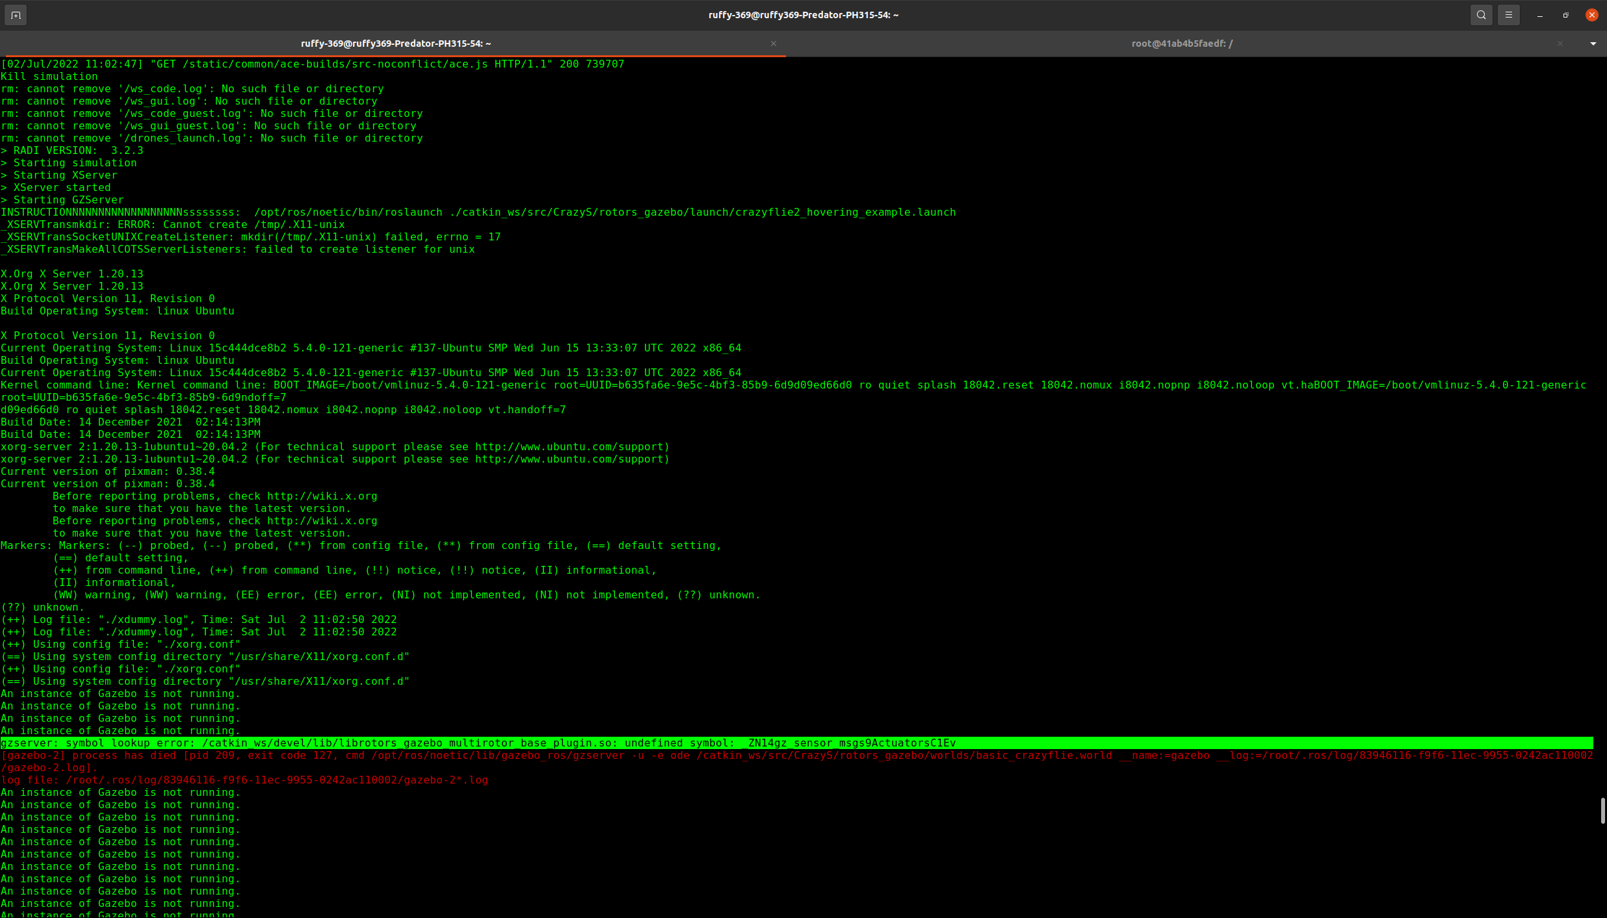Minimize the terminal window
The height and width of the screenshot is (918, 1607).
1540,15
